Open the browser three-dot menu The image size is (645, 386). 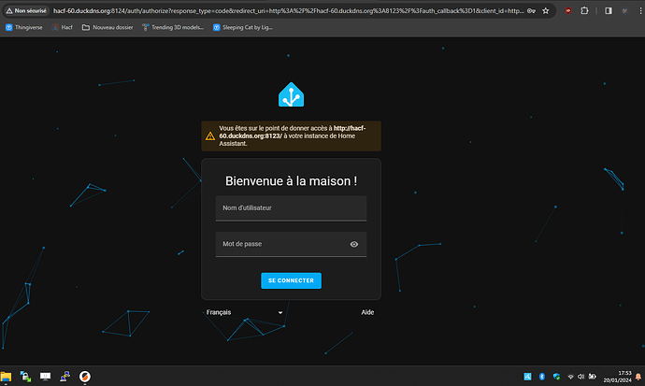click(x=640, y=10)
